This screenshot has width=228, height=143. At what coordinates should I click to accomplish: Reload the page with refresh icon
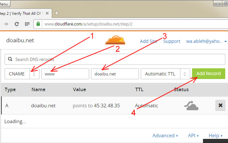(17, 24)
